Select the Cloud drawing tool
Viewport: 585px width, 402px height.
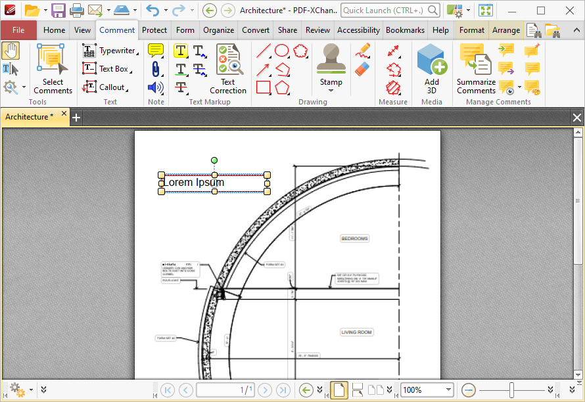300,51
